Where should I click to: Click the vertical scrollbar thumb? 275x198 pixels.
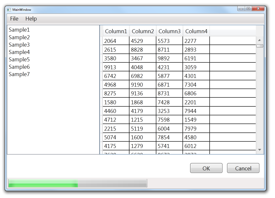pos(259,46)
